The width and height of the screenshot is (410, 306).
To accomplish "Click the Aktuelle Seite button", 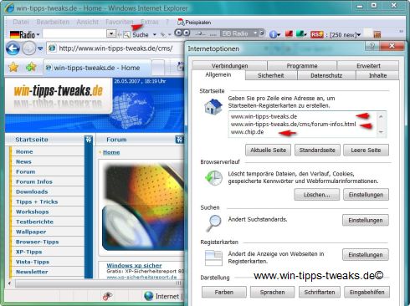I will pyautogui.click(x=268, y=150).
